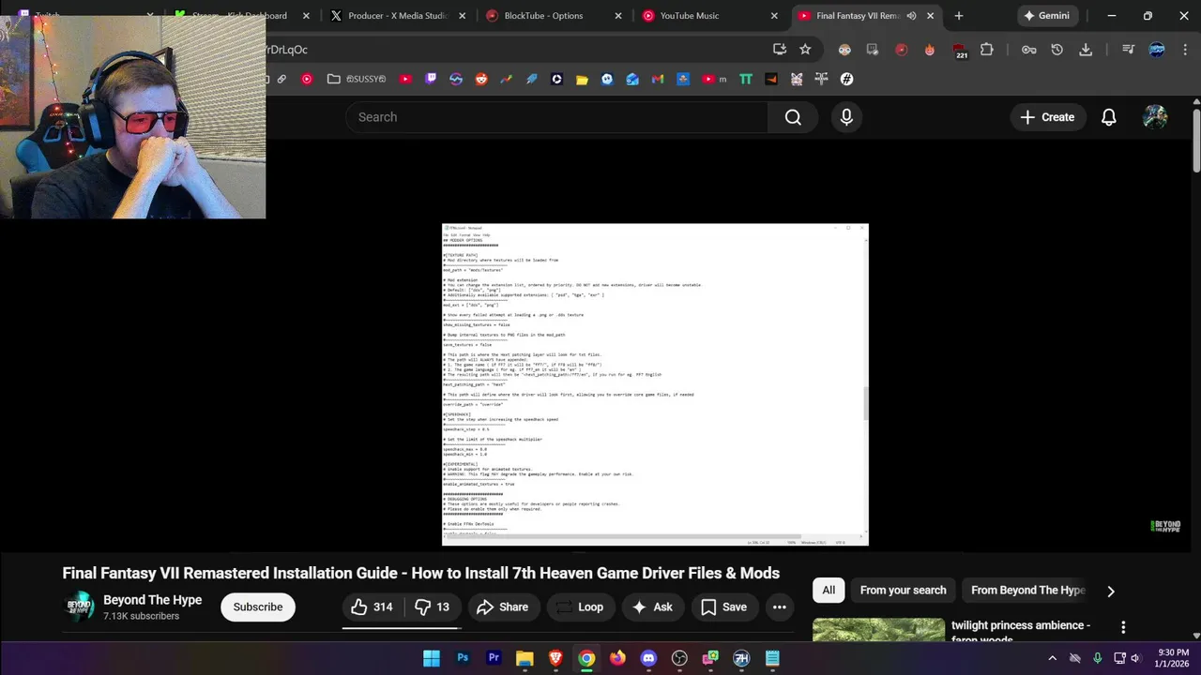Screen dimensions: 1201x675
Task: Open the volume speaker tray icon
Action: point(1135,658)
